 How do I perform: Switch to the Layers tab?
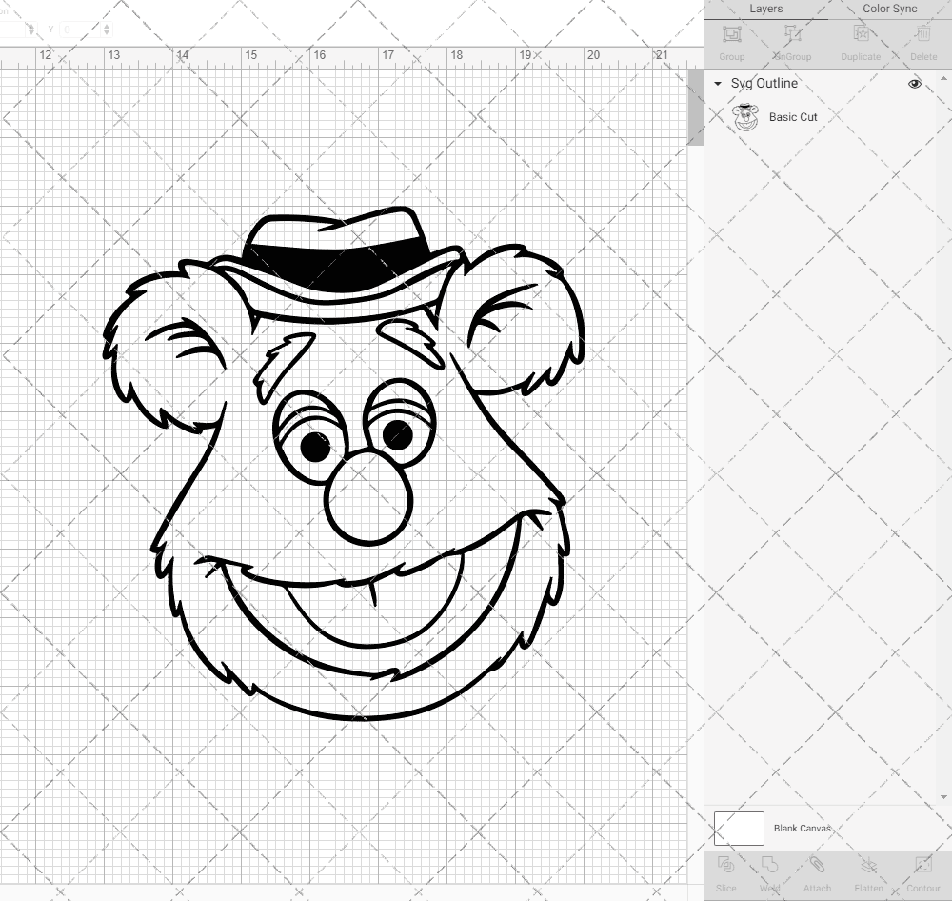[x=765, y=9]
